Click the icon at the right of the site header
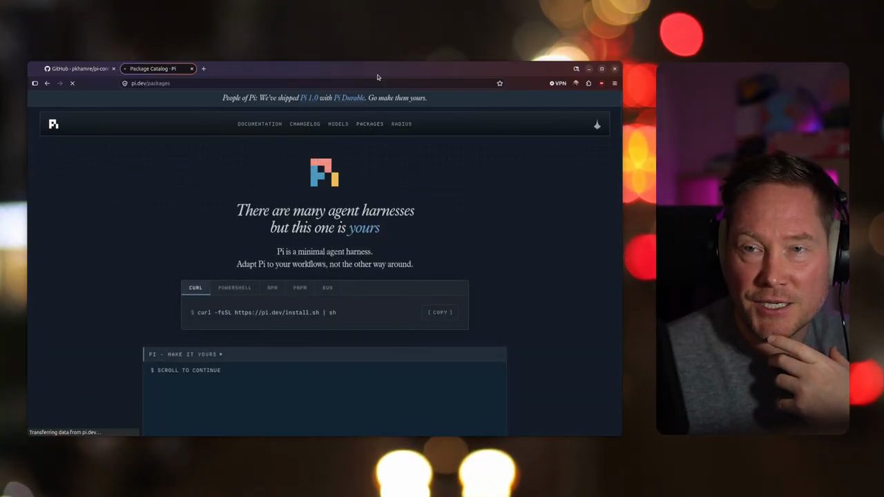884x497 pixels. pyautogui.click(x=597, y=124)
